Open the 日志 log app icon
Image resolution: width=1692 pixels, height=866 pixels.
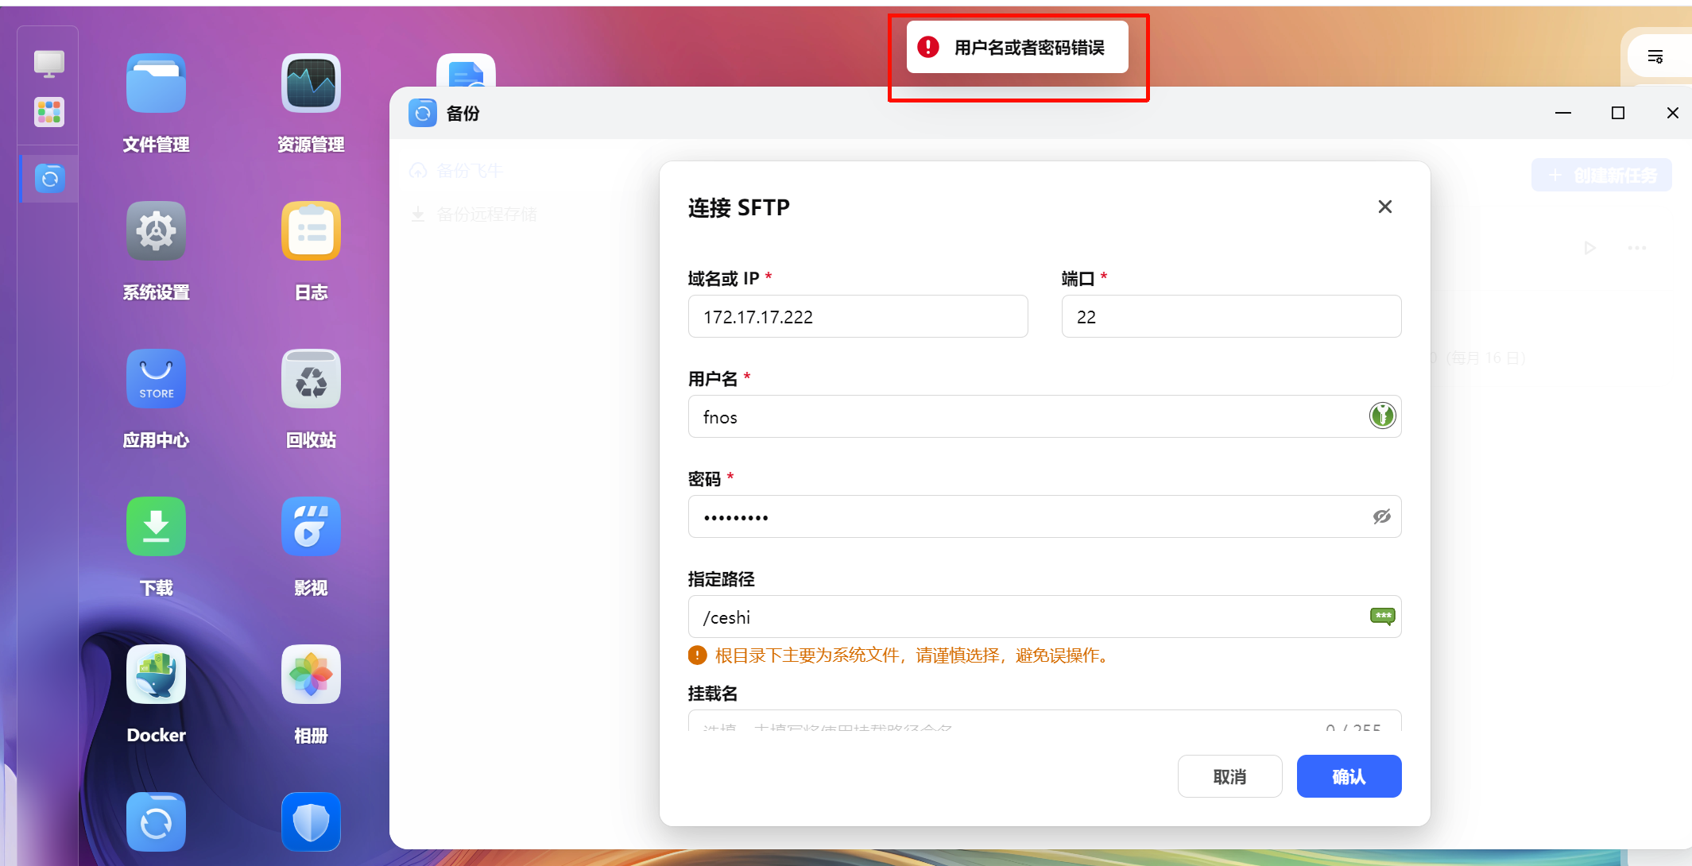pyautogui.click(x=311, y=231)
